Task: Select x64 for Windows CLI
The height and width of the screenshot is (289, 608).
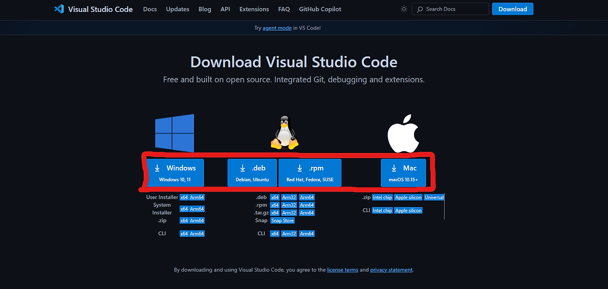Action: tap(184, 234)
